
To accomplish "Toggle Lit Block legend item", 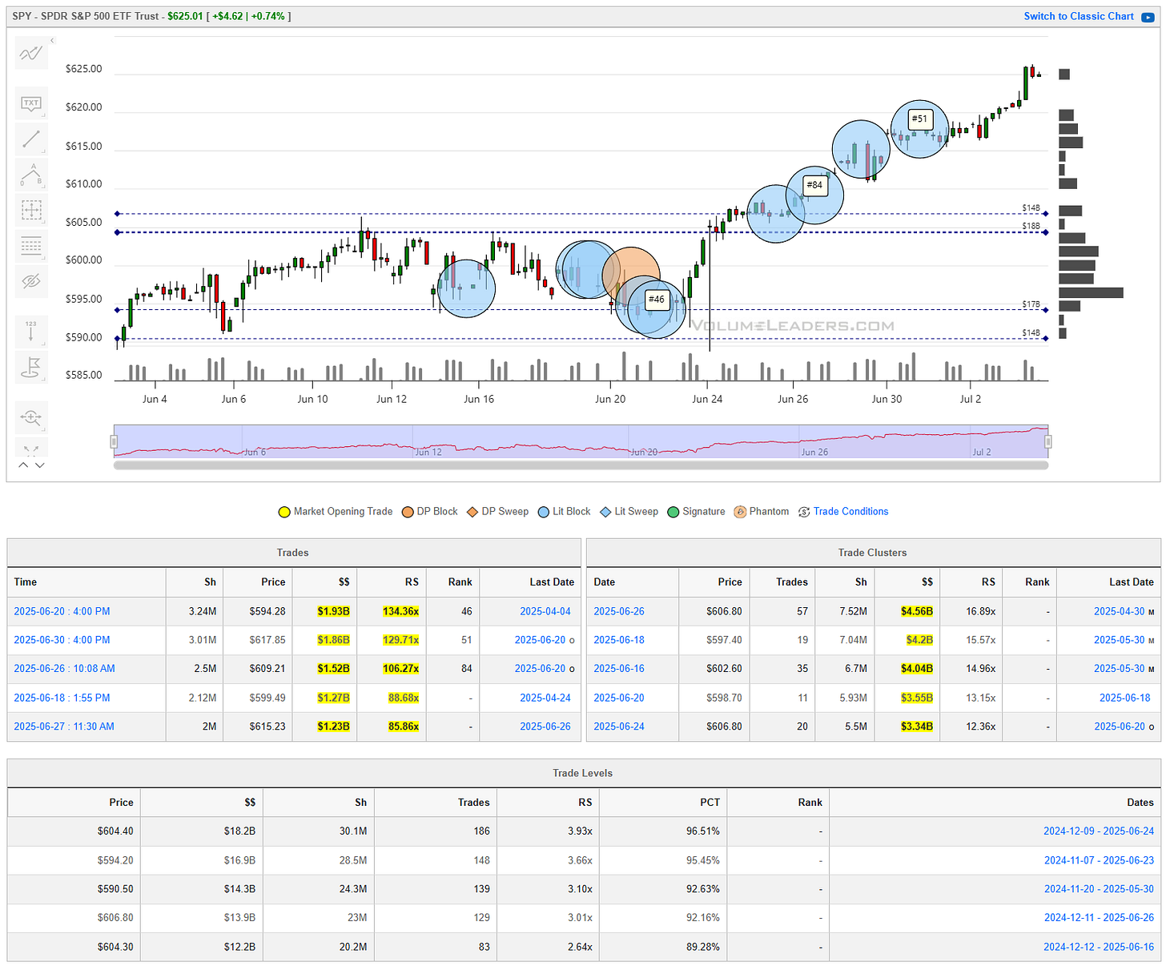I will coord(564,512).
